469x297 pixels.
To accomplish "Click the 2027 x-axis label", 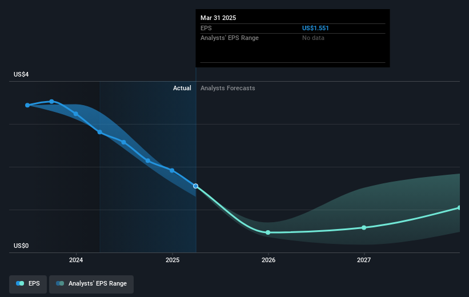I will pos(364,260).
